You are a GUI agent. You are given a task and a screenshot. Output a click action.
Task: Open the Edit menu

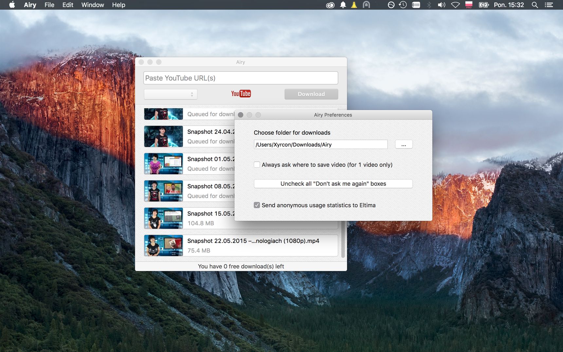coord(68,5)
